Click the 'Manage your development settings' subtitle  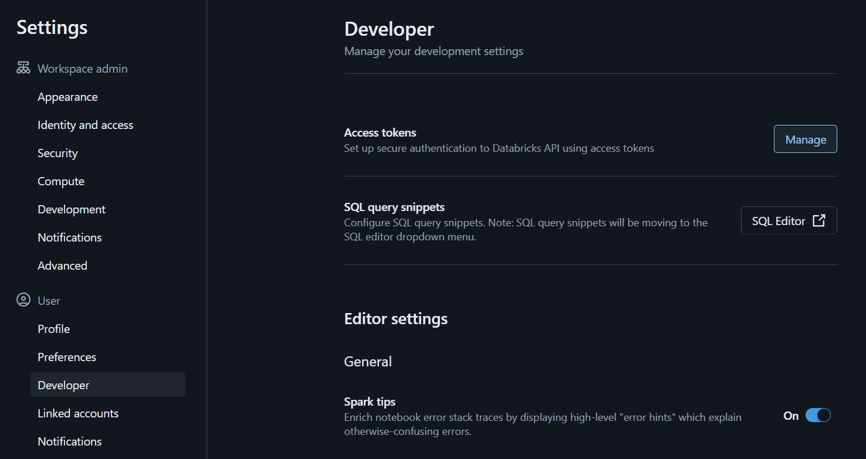pos(434,51)
